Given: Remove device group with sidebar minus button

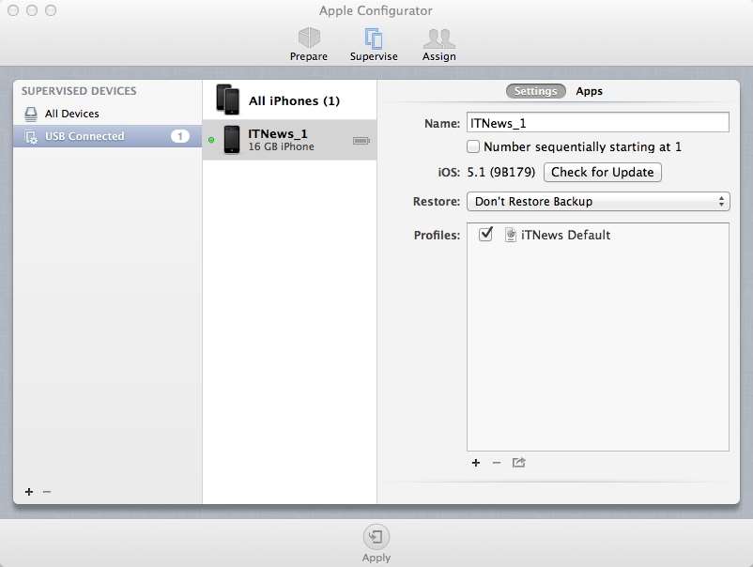Looking at the screenshot, I should point(47,492).
